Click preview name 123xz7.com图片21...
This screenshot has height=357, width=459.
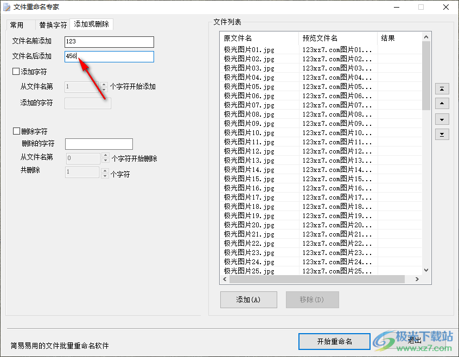[337, 234]
